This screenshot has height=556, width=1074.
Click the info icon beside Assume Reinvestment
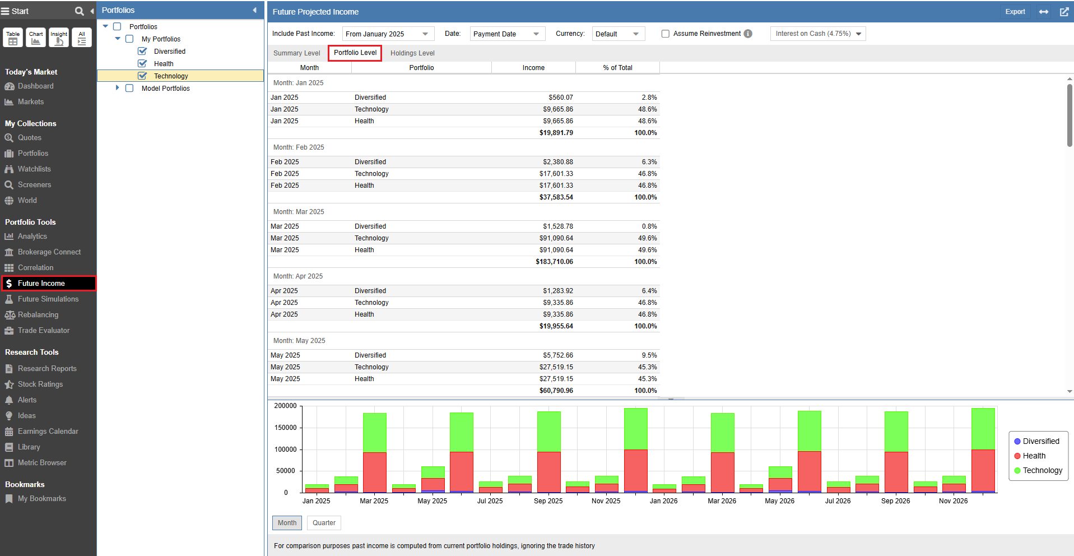tap(748, 34)
